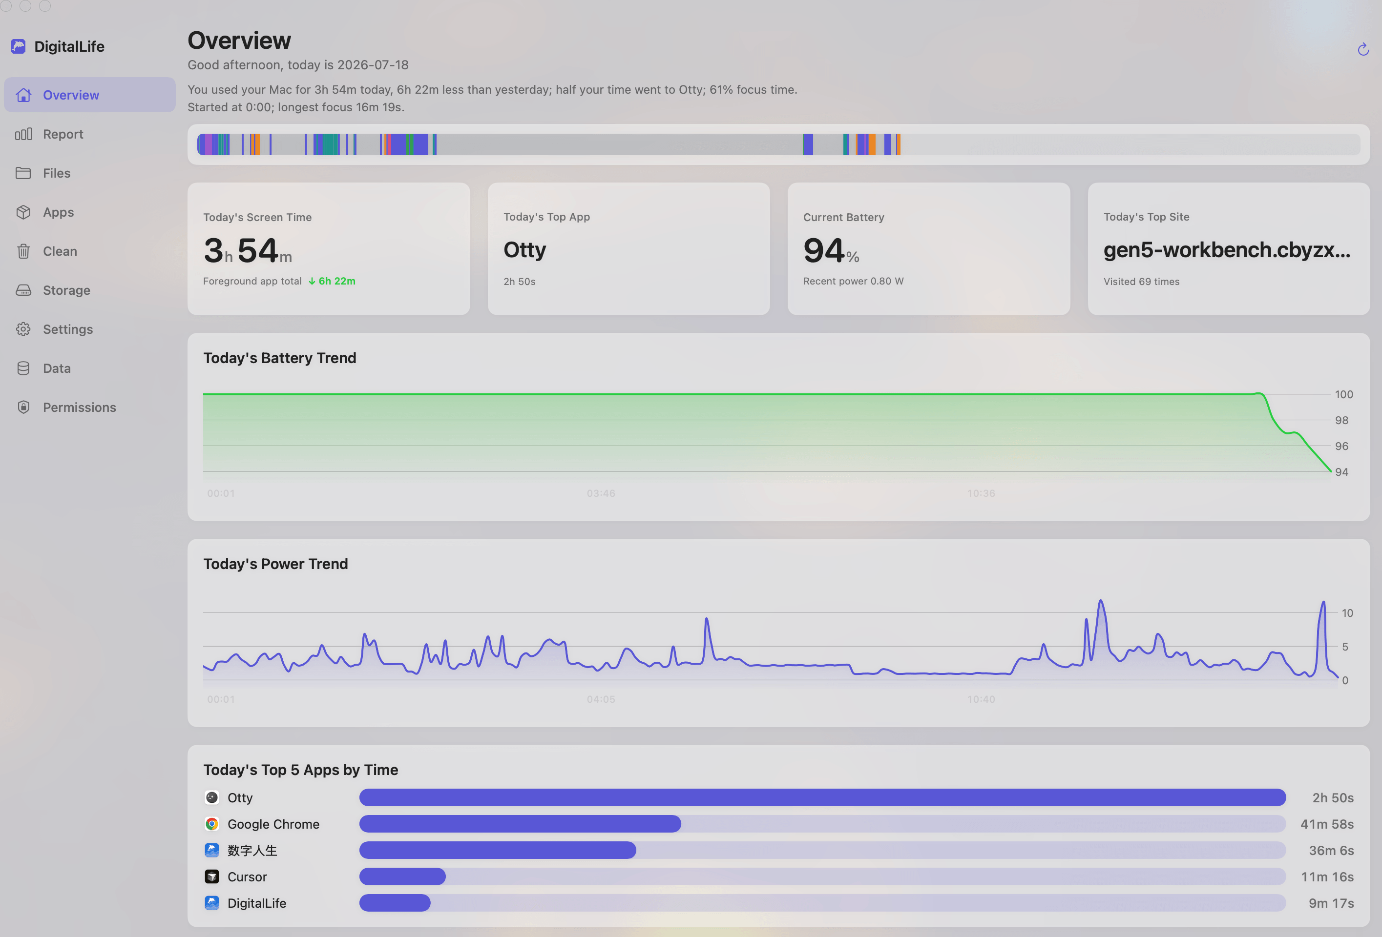The width and height of the screenshot is (1382, 937).
Task: Click the DigitalLife dolphin logo icon
Action: point(19,46)
